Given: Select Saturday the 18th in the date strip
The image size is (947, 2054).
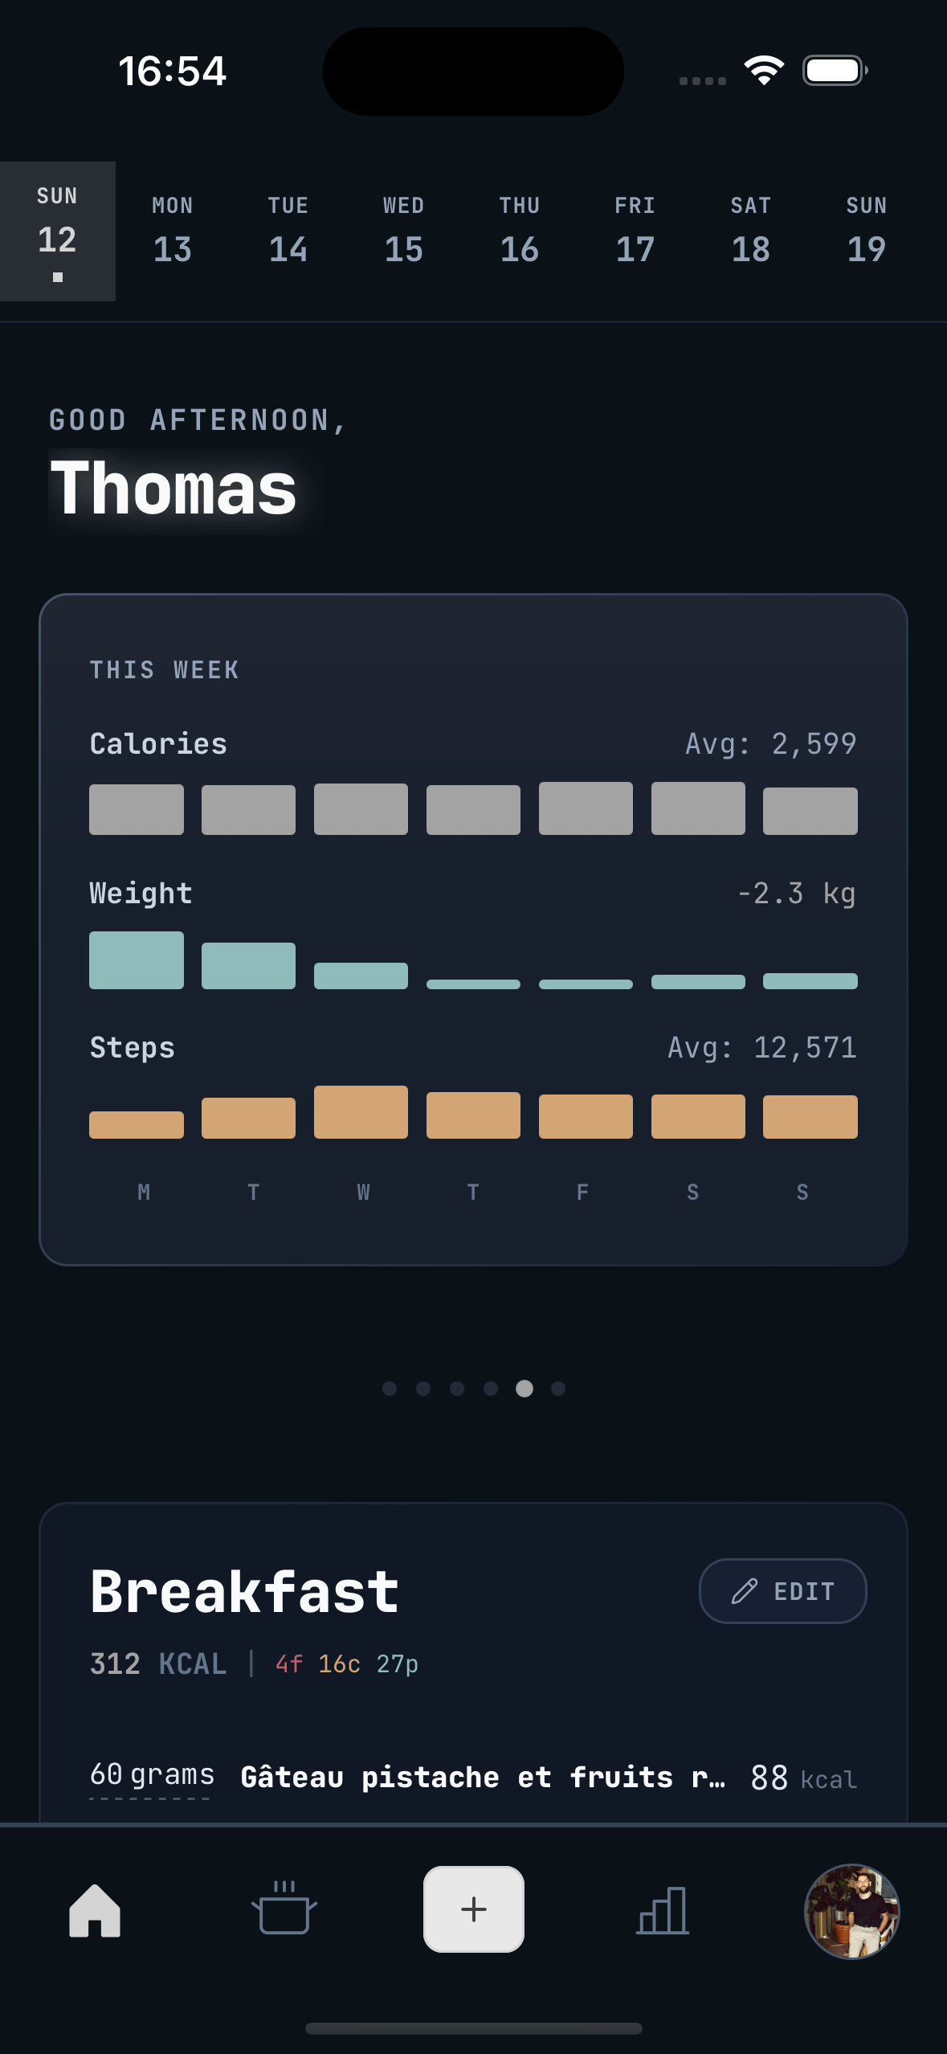Looking at the screenshot, I should tap(750, 231).
